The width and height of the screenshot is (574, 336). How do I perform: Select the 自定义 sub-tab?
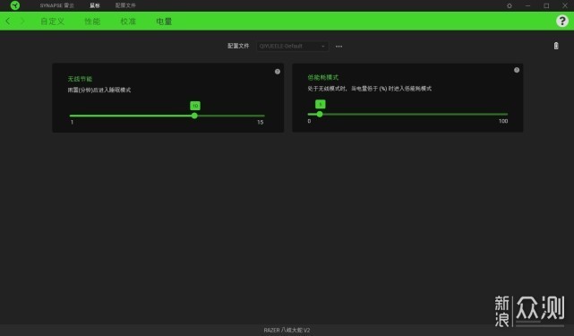(x=52, y=22)
